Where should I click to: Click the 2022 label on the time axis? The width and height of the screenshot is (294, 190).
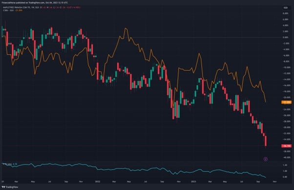(98, 182)
